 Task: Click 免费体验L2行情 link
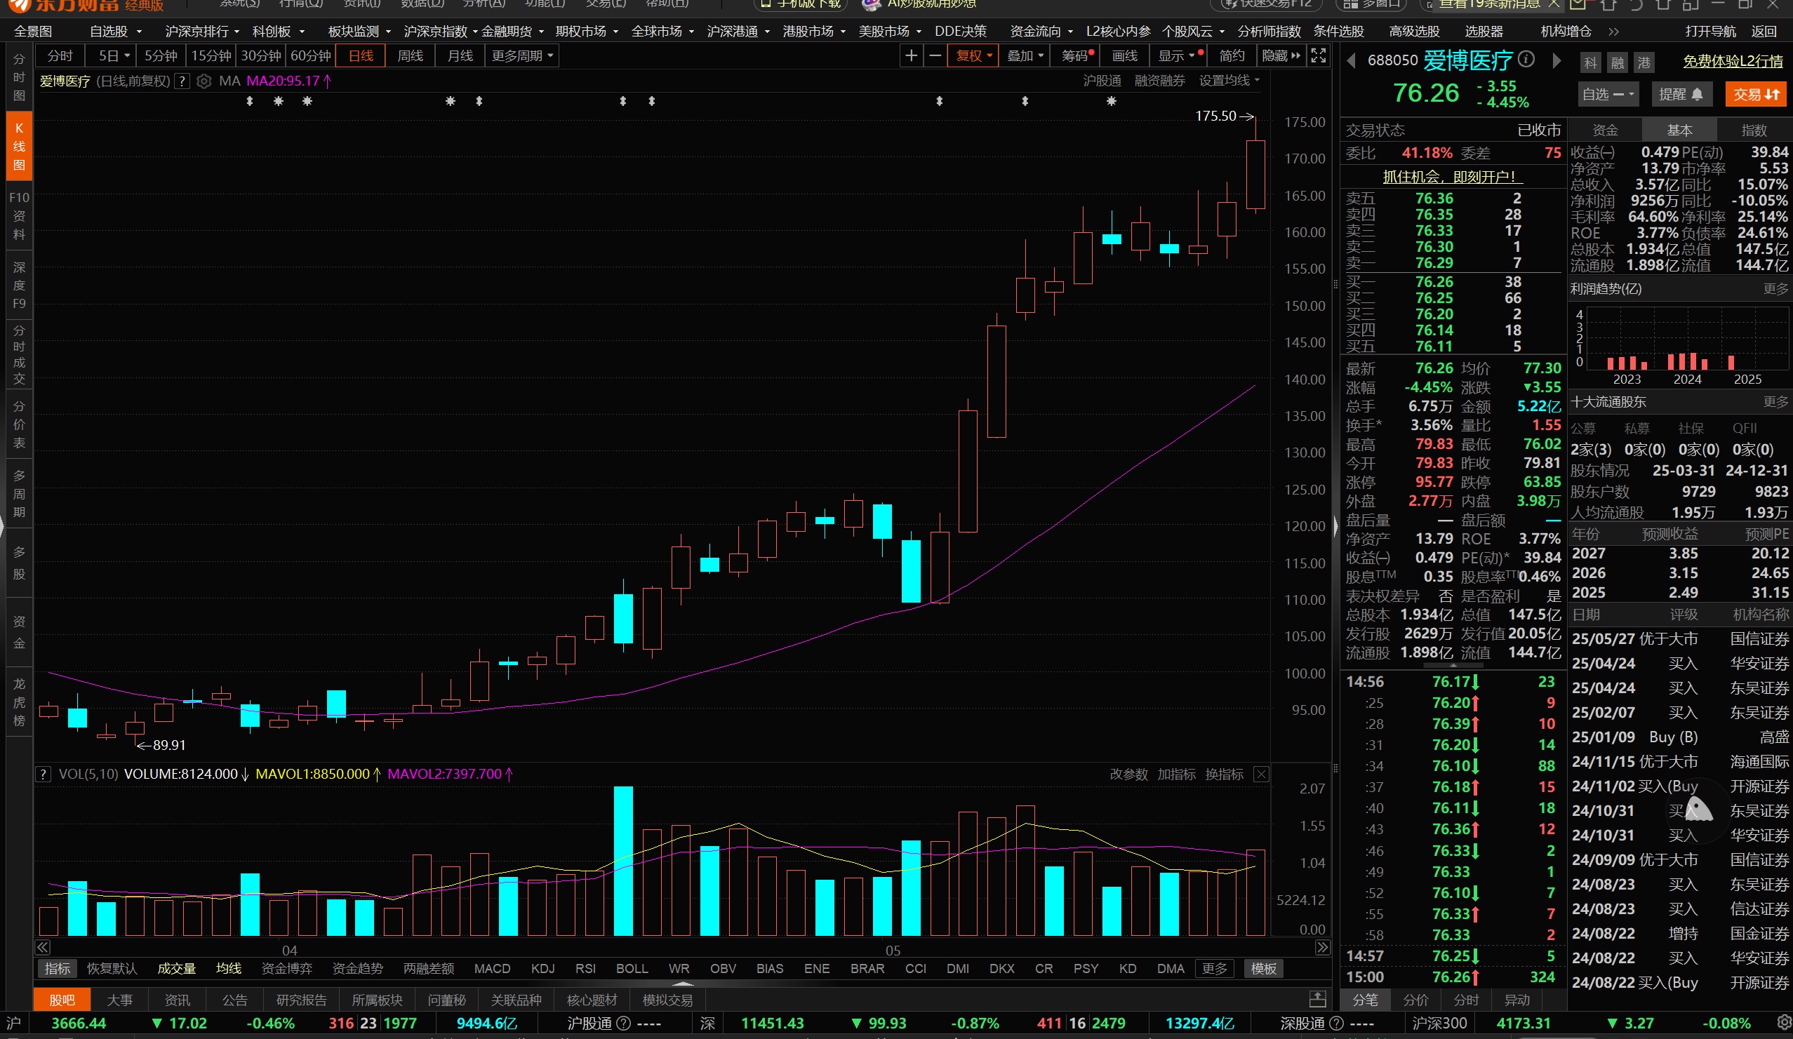coord(1733,61)
